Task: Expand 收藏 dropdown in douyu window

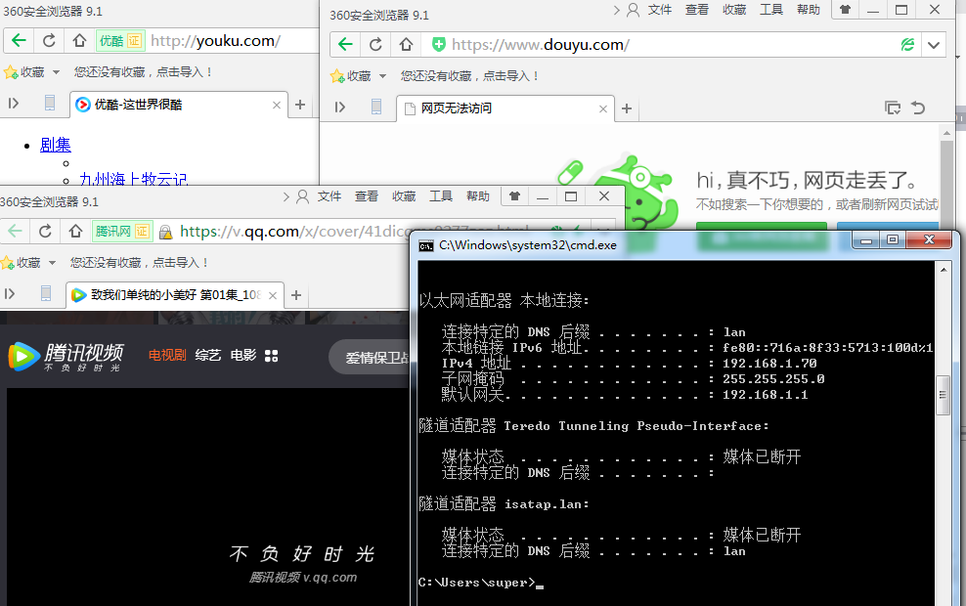Action: coord(382,76)
